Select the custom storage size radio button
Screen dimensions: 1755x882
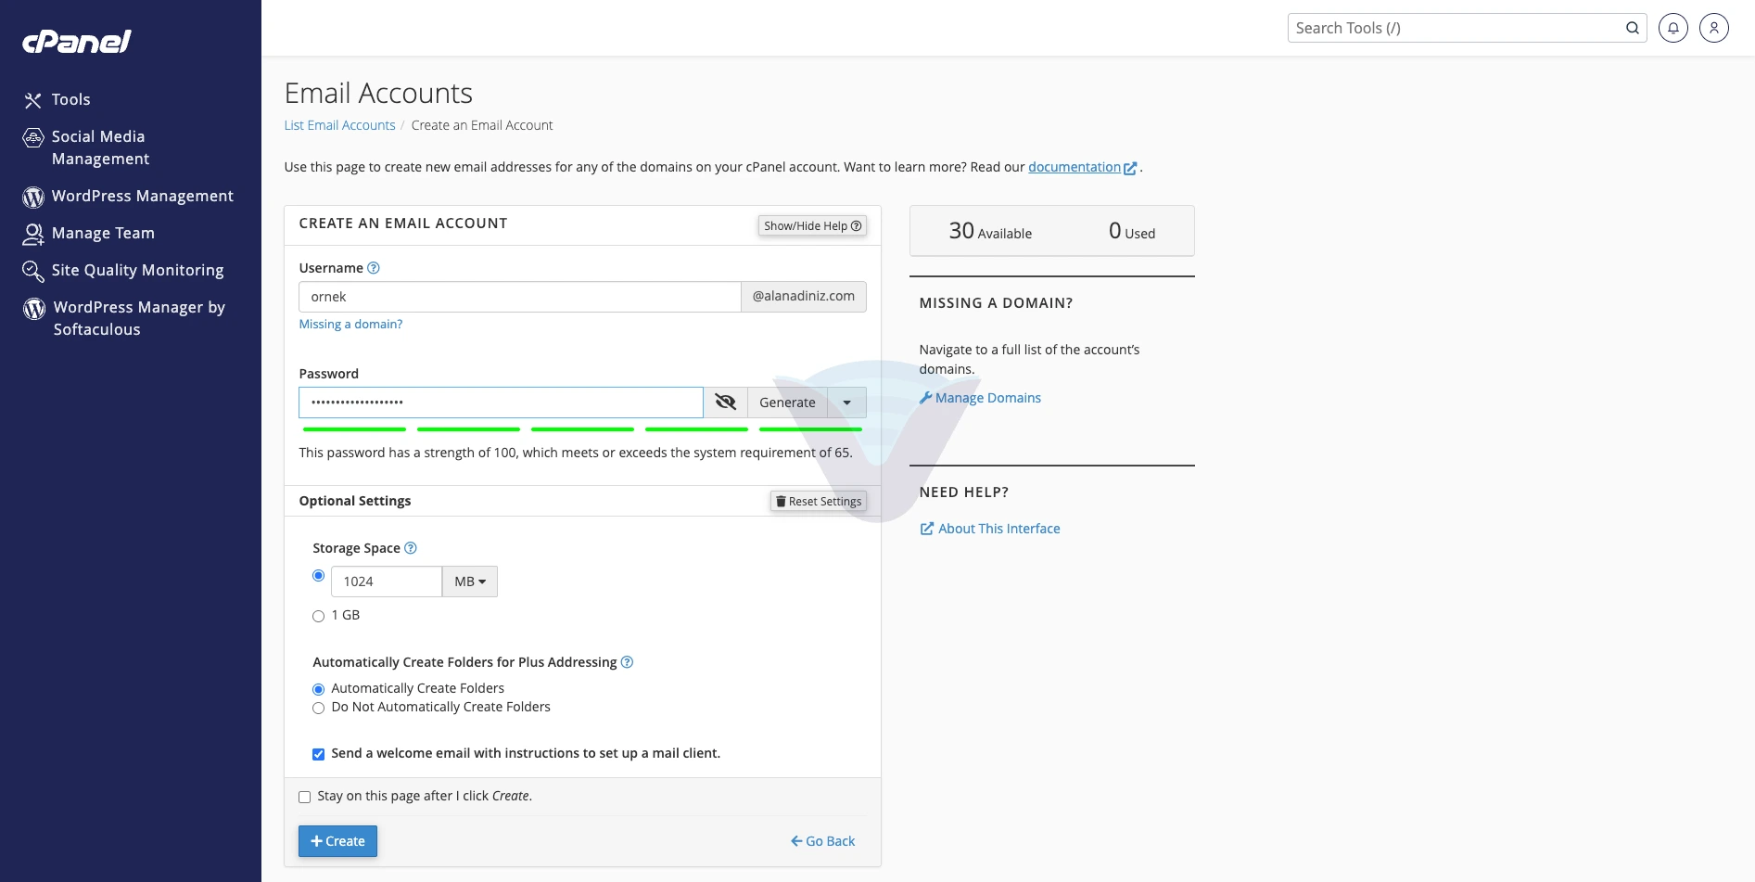coord(319,576)
